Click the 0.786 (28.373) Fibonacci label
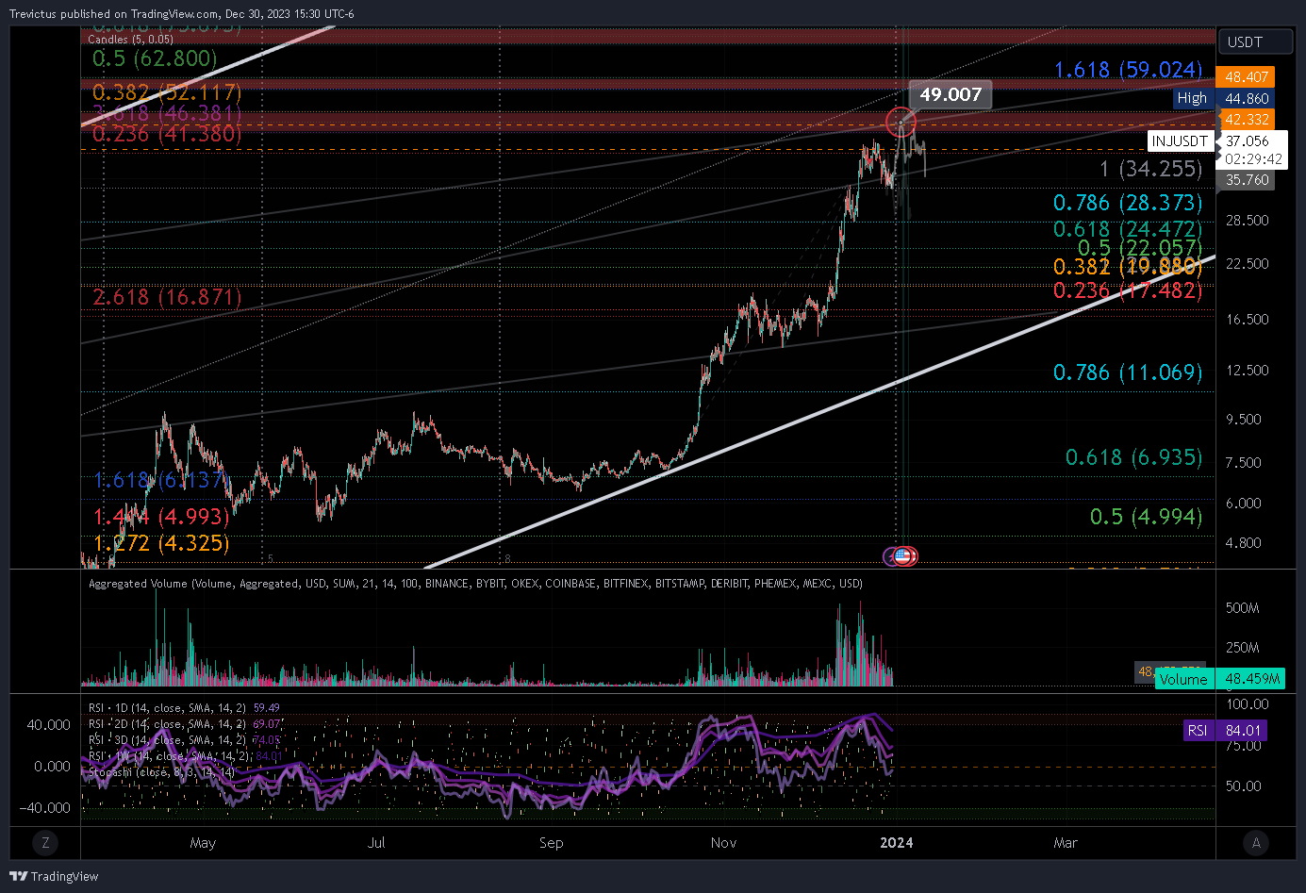The height and width of the screenshot is (893, 1306). (x=1128, y=203)
